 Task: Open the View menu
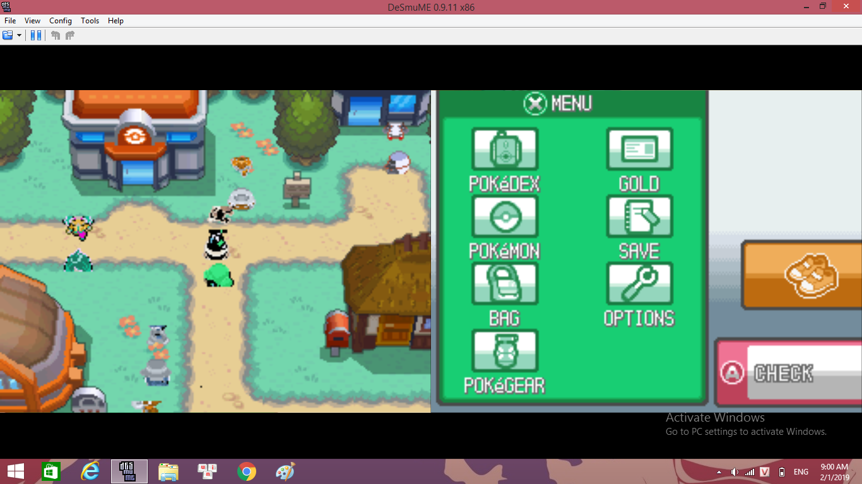tap(32, 21)
